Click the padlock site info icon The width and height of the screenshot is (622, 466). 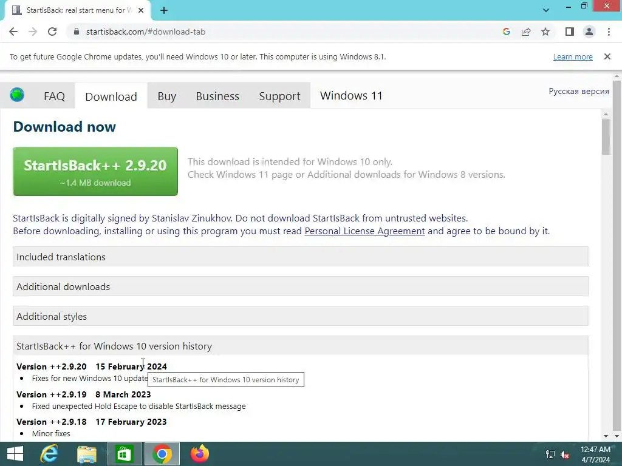click(77, 32)
